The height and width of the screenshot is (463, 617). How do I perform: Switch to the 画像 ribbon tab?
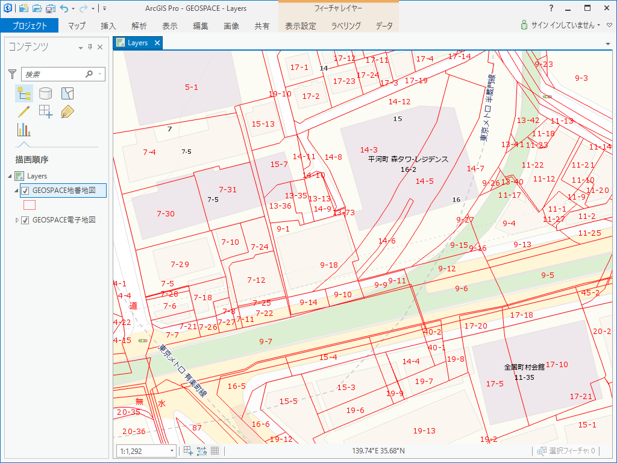(x=231, y=26)
